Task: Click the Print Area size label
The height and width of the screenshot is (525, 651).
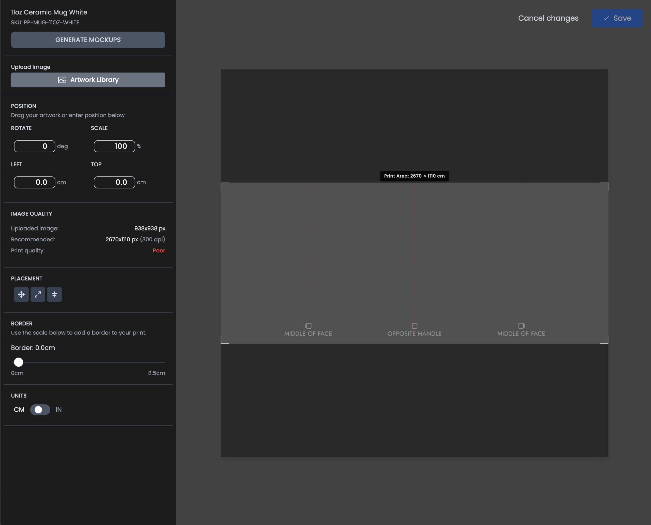Action: [414, 176]
